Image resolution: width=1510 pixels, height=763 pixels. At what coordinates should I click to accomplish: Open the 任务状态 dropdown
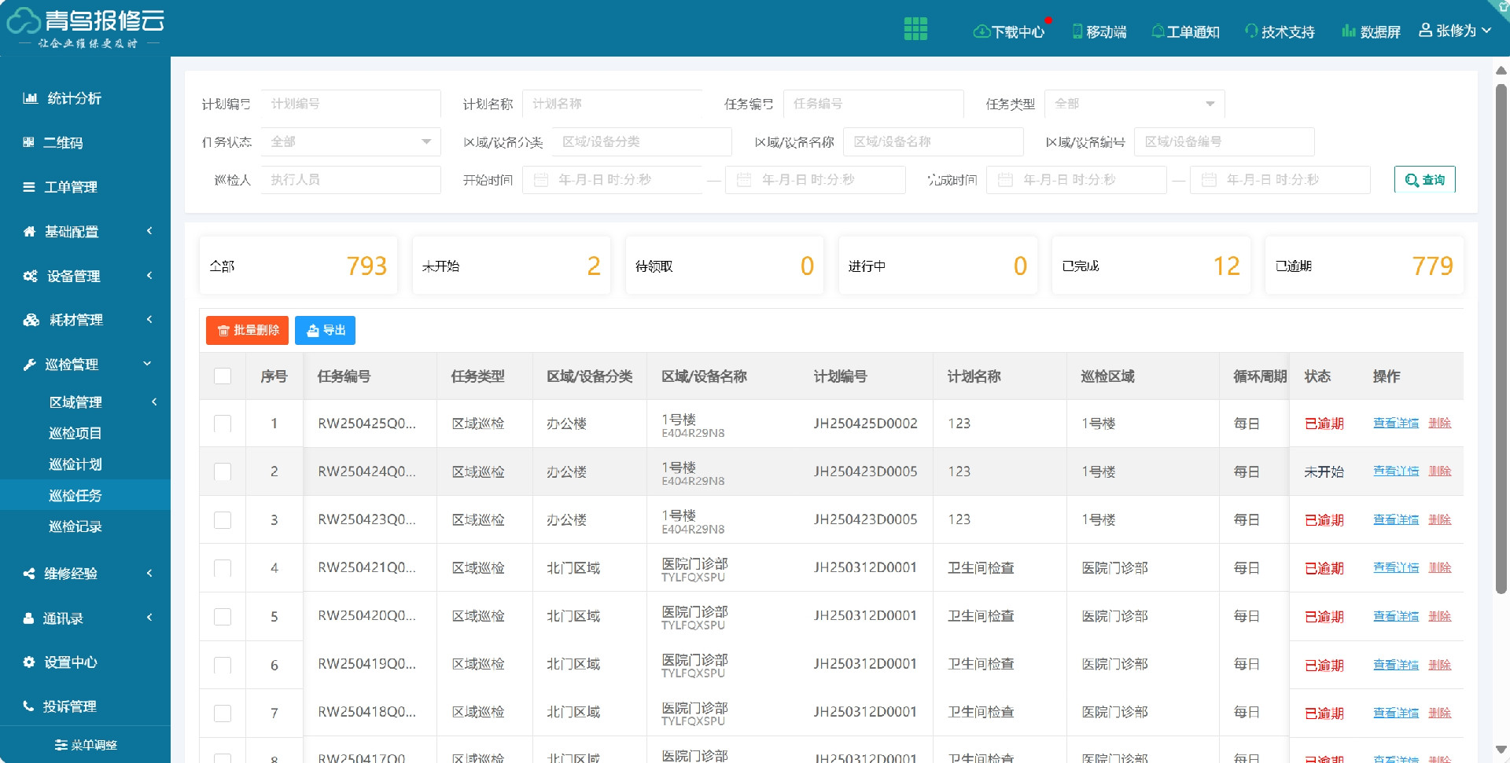point(351,141)
